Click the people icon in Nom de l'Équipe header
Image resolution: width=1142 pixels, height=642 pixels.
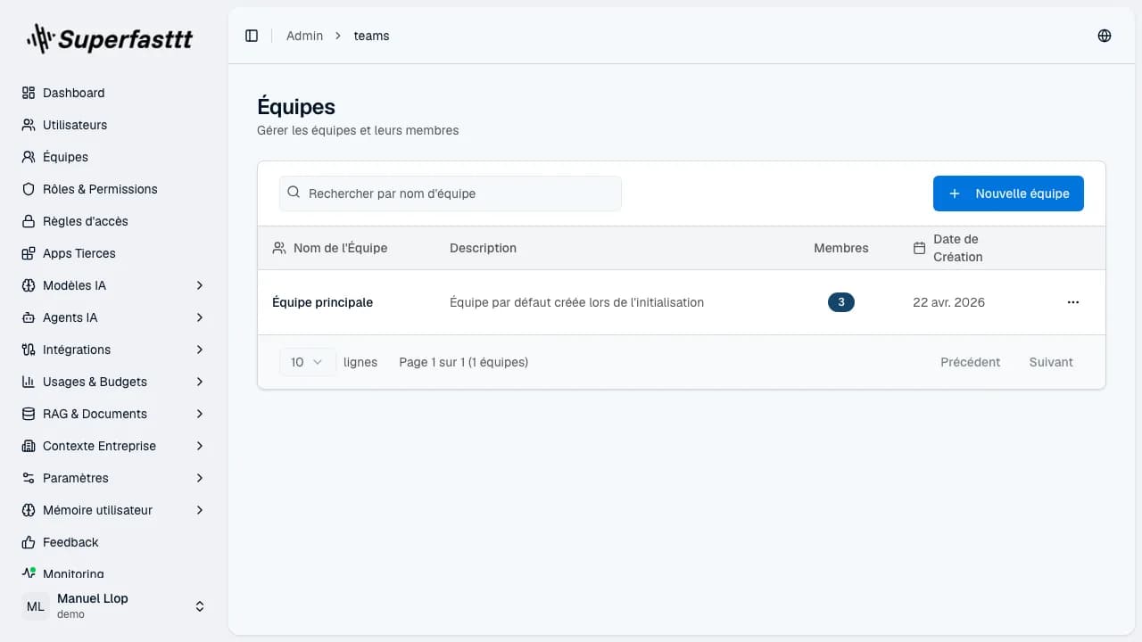click(279, 248)
